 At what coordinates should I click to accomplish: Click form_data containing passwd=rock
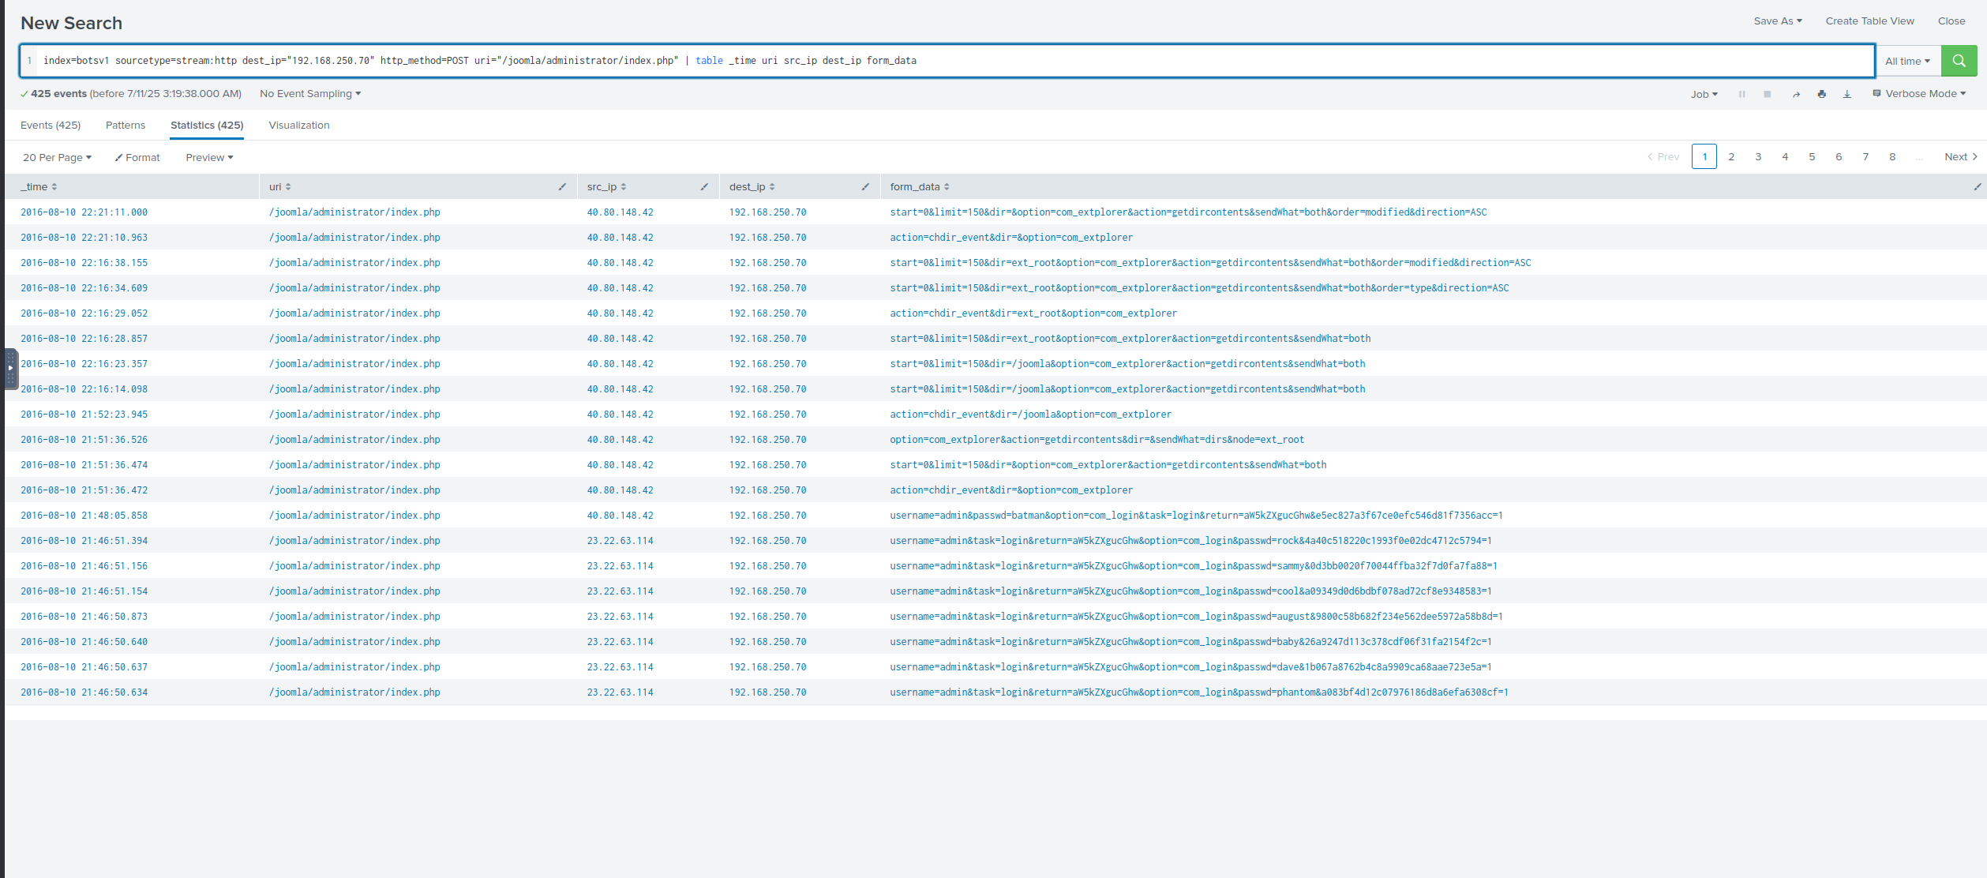point(1190,541)
